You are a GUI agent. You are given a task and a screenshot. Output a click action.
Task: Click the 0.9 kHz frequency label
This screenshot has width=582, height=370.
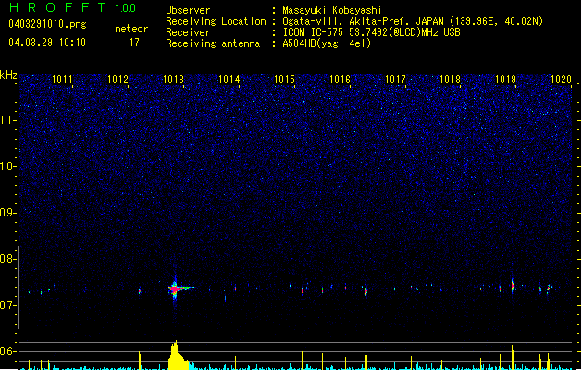click(x=8, y=213)
